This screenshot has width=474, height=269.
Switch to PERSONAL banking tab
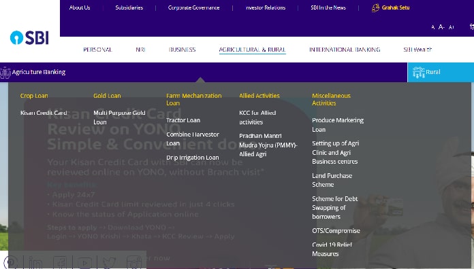(x=97, y=50)
